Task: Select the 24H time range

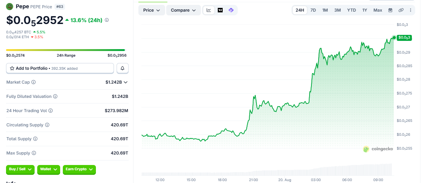Action: pyautogui.click(x=300, y=10)
